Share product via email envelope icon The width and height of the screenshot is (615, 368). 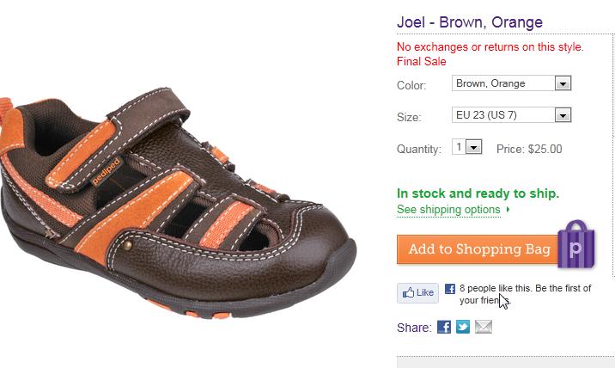tap(484, 327)
